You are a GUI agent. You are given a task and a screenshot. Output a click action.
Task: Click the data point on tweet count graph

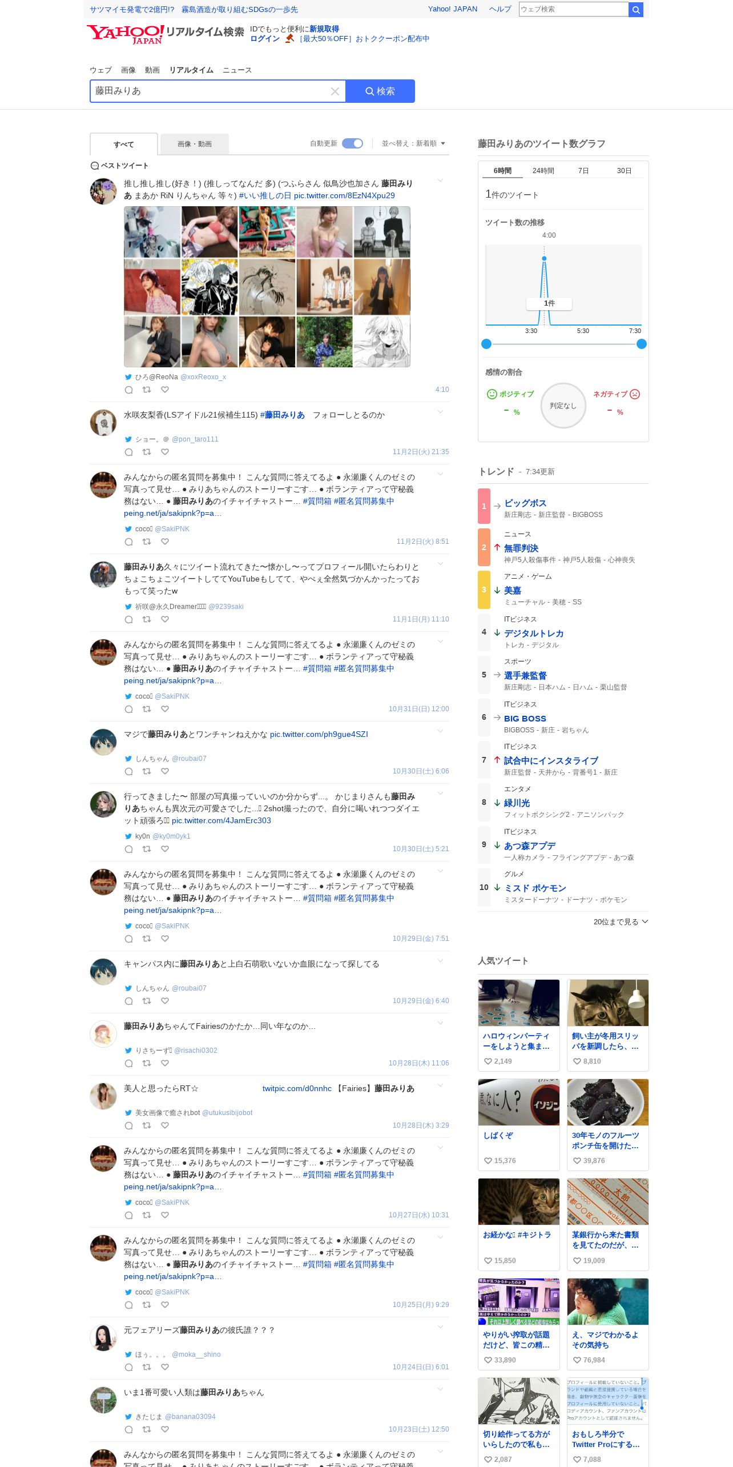[x=544, y=259]
